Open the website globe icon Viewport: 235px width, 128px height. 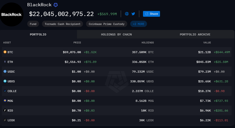(127, 14)
